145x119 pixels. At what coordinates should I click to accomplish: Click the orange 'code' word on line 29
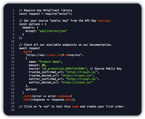[75, 106]
